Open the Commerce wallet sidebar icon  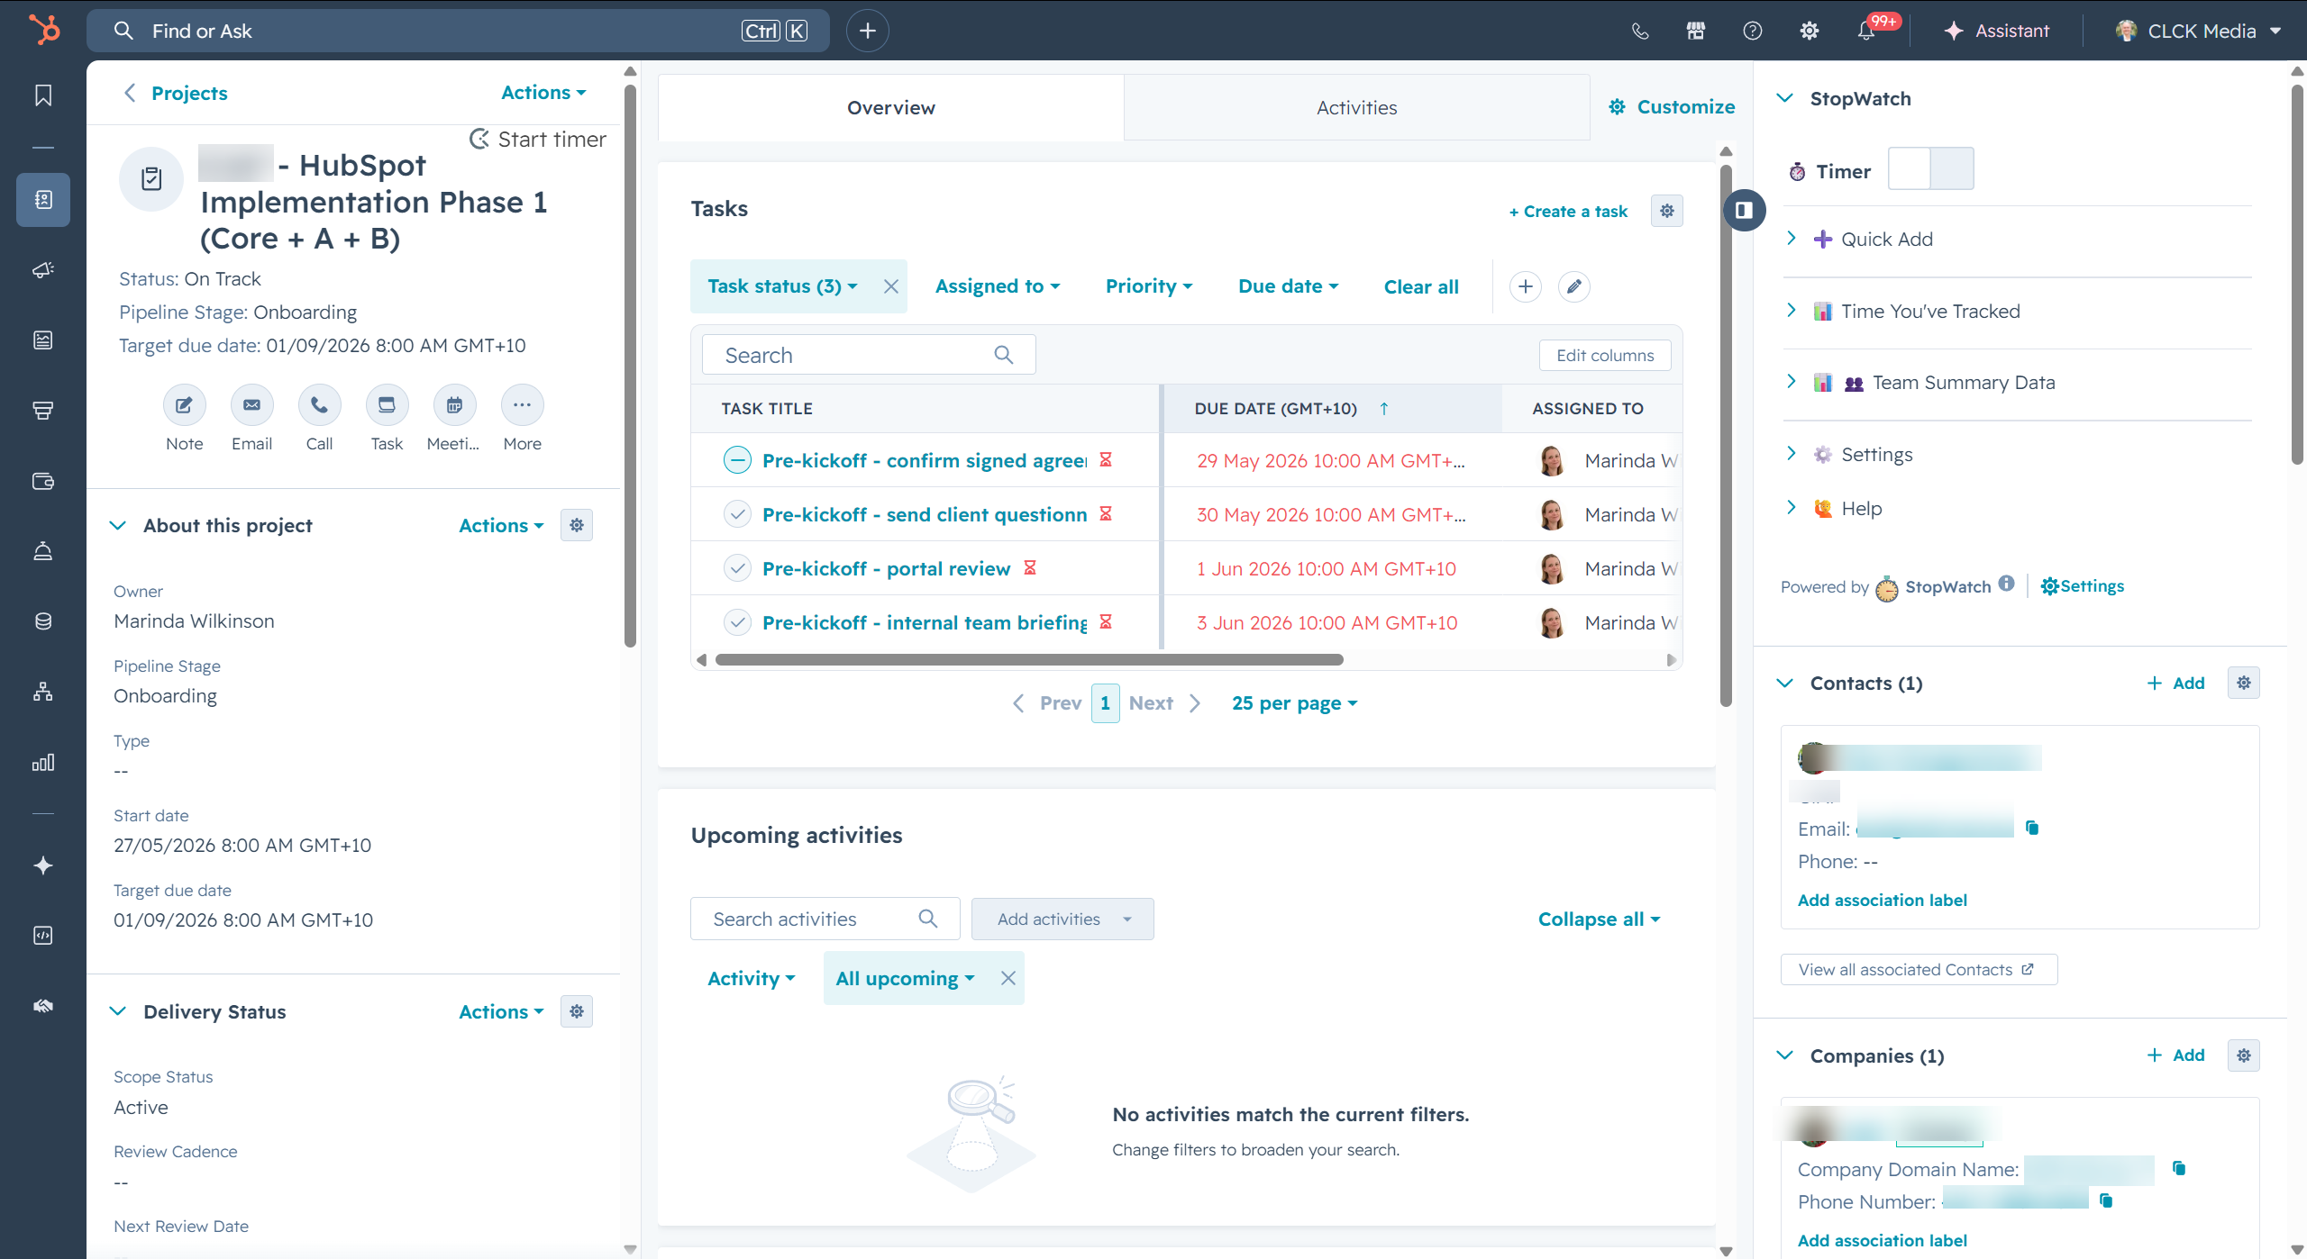point(43,481)
